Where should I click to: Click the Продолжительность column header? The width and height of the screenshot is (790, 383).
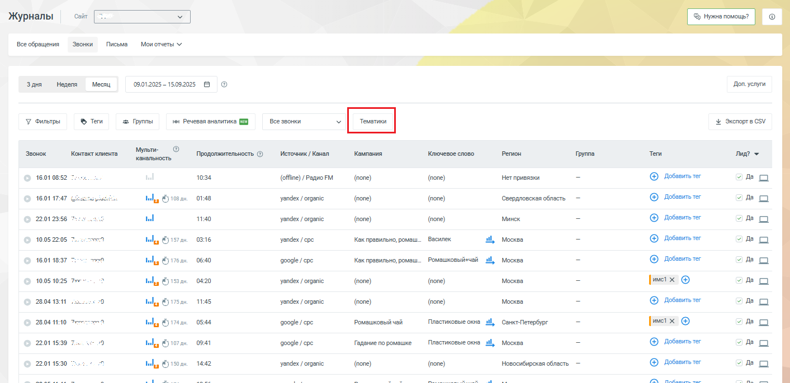(225, 154)
